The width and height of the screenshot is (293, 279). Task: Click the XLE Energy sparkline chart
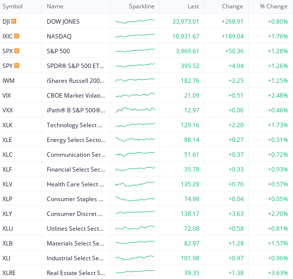coord(135,139)
